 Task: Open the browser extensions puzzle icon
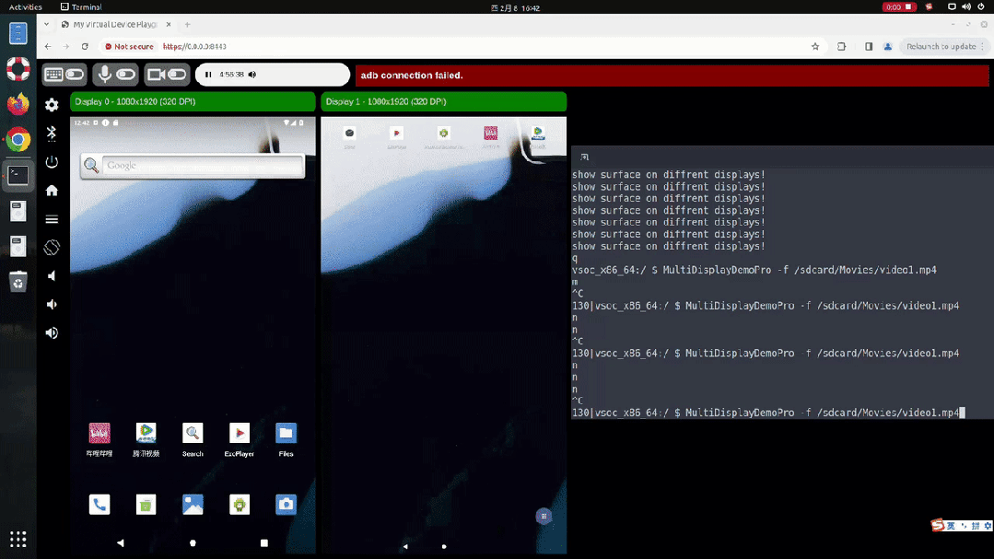(x=841, y=46)
